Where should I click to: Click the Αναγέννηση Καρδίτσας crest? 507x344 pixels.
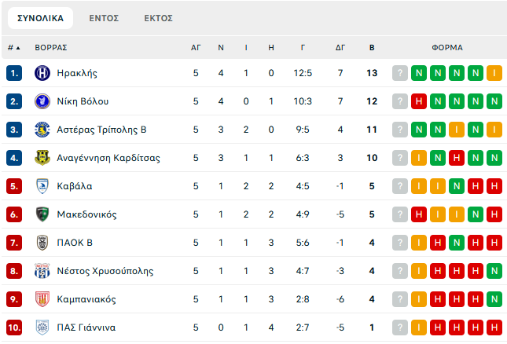tap(42, 158)
